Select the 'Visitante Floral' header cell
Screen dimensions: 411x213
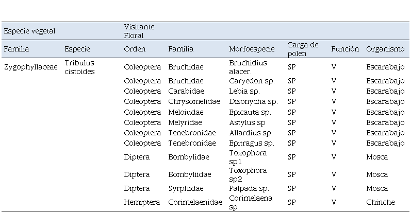click(x=139, y=31)
